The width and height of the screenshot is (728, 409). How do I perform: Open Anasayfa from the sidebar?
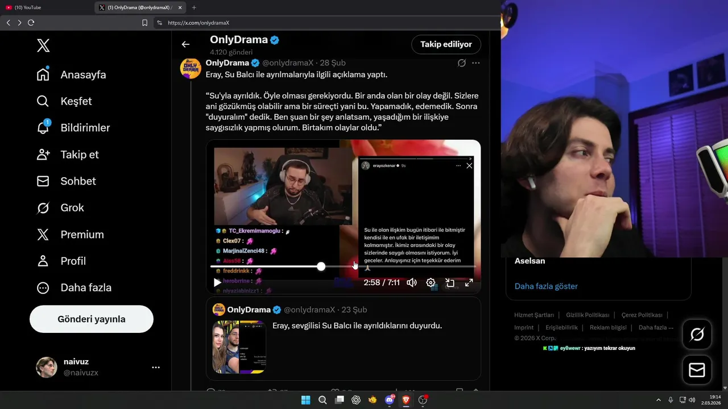[71, 74]
